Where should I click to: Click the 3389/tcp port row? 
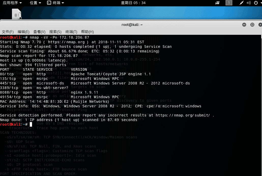coord(34,88)
